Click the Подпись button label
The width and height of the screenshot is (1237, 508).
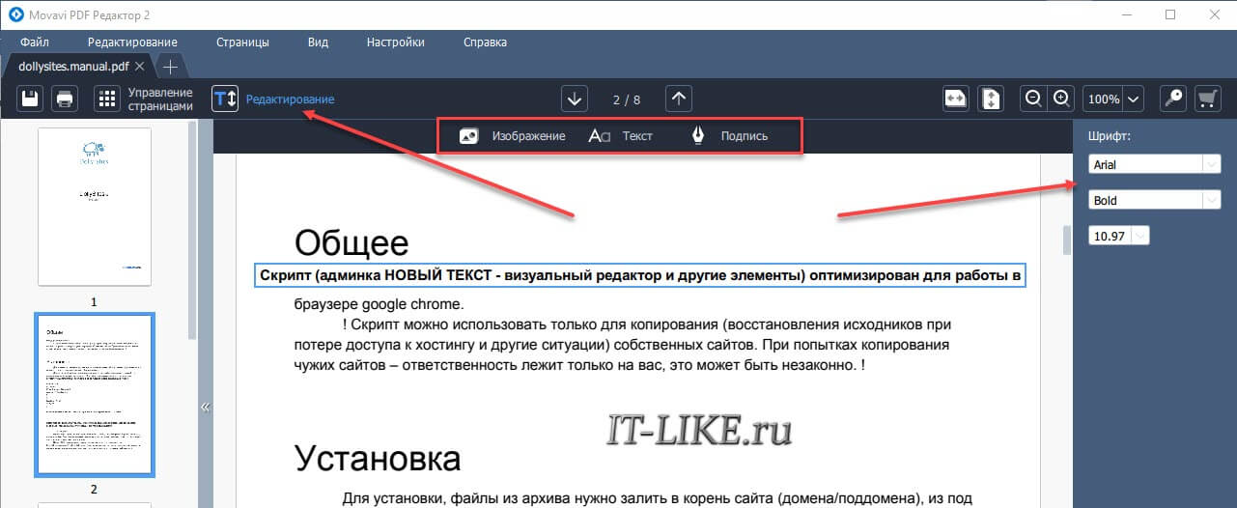pyautogui.click(x=744, y=136)
